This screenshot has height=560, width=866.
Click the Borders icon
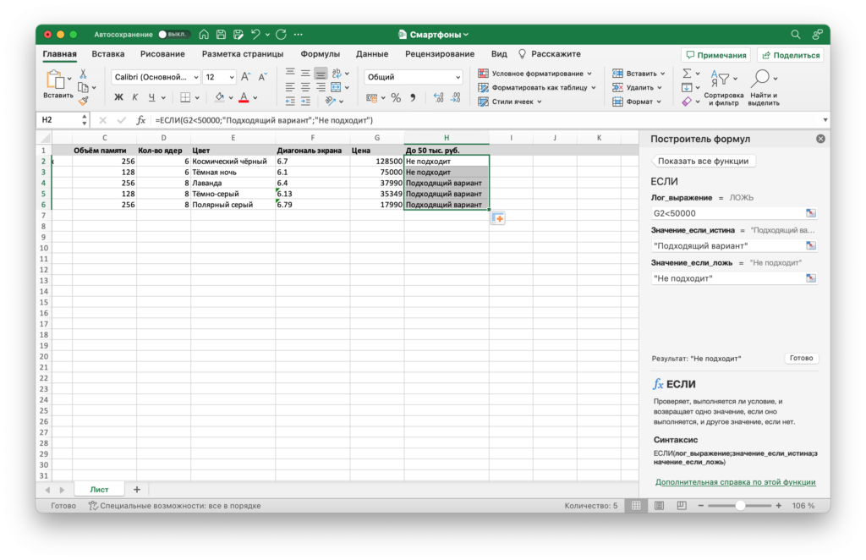pyautogui.click(x=185, y=97)
